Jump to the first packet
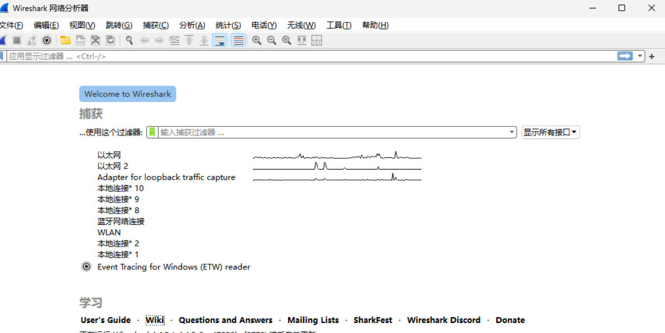 (x=190, y=40)
